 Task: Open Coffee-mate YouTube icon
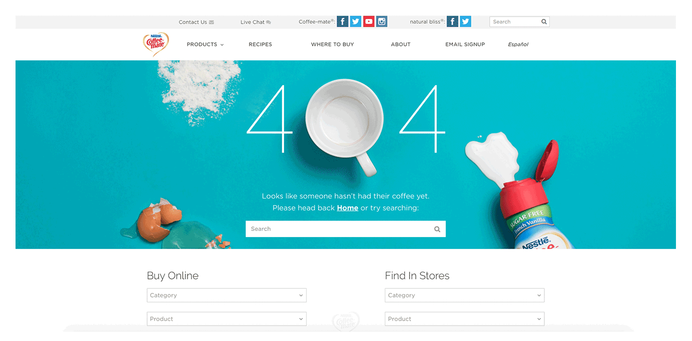tap(369, 22)
